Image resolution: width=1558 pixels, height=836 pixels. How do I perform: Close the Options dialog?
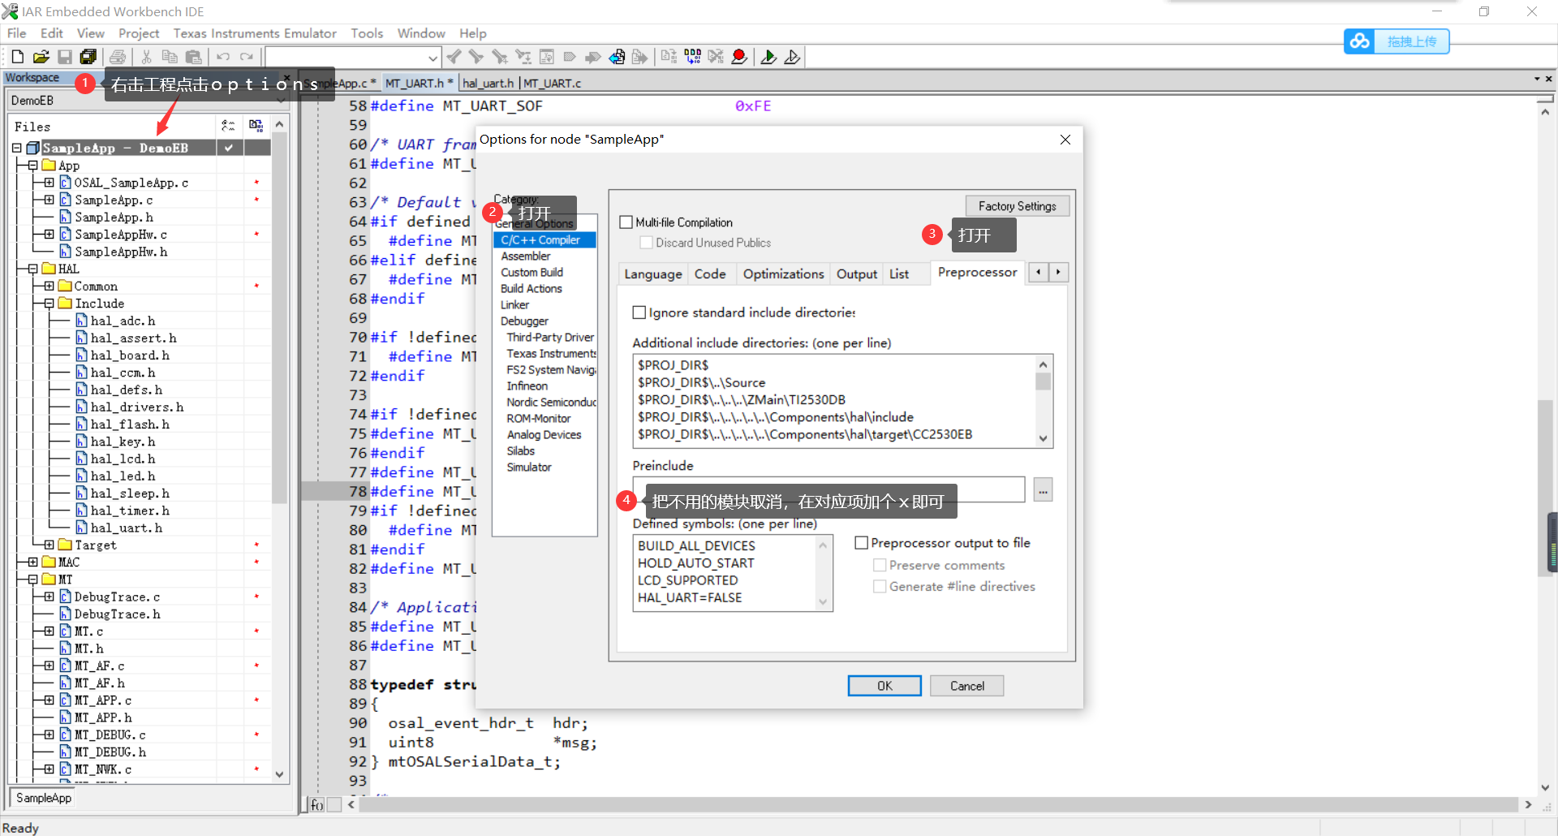pos(1065,140)
